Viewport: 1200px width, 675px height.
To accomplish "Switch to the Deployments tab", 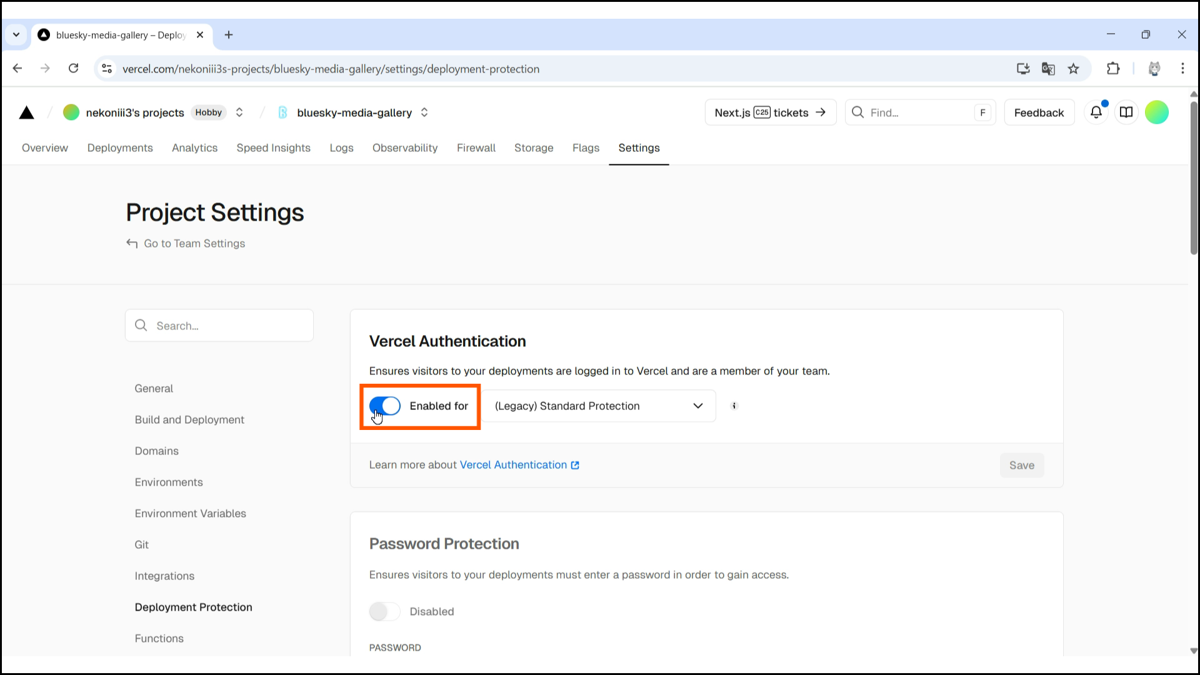I will coord(120,148).
